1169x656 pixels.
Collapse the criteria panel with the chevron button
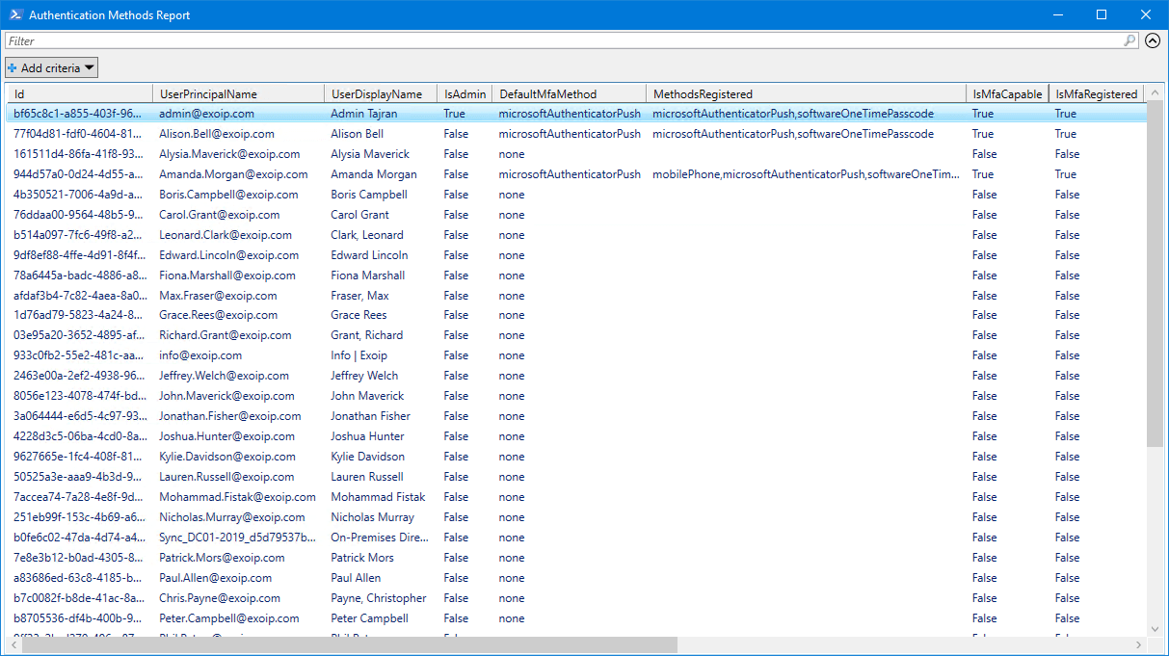[x=1153, y=41]
